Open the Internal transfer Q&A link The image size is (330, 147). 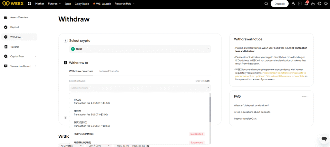(245, 119)
